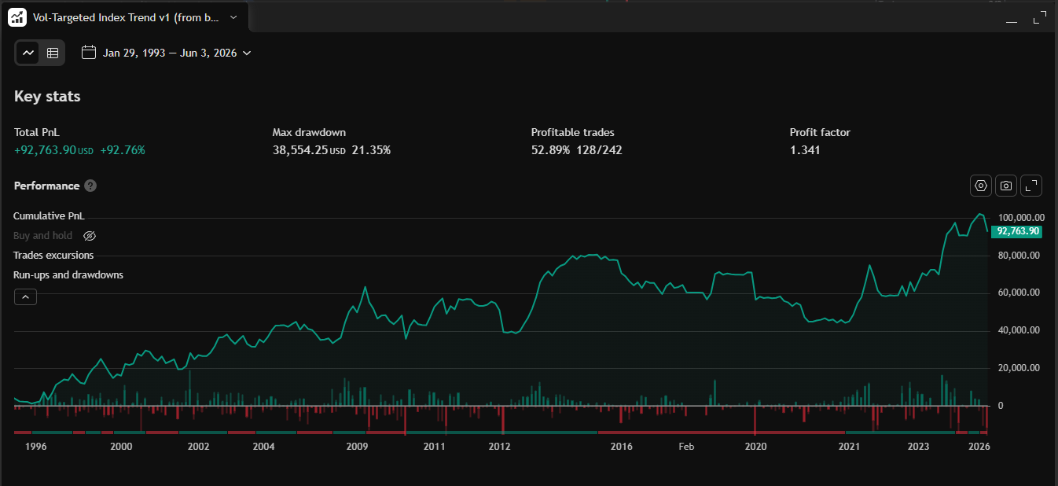The width and height of the screenshot is (1058, 486).
Task: Click the Profitable trades value 52.89%
Action: tap(550, 149)
